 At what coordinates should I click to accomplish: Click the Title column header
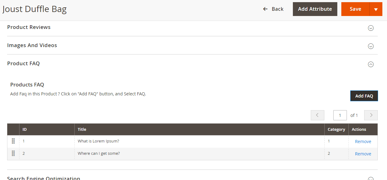[82, 130]
